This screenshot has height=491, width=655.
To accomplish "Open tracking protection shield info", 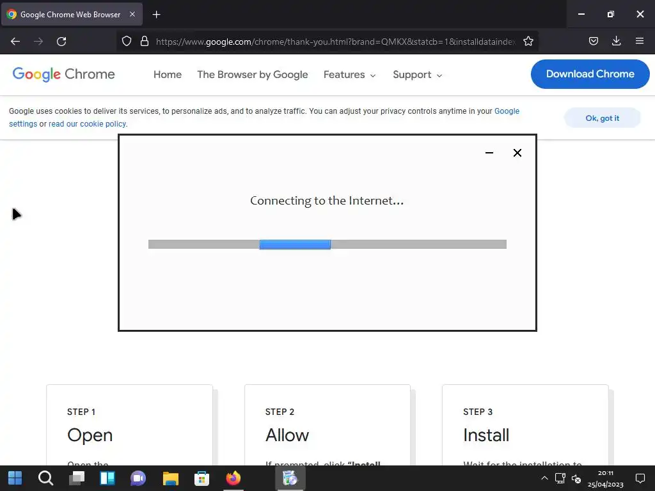I will (127, 41).
